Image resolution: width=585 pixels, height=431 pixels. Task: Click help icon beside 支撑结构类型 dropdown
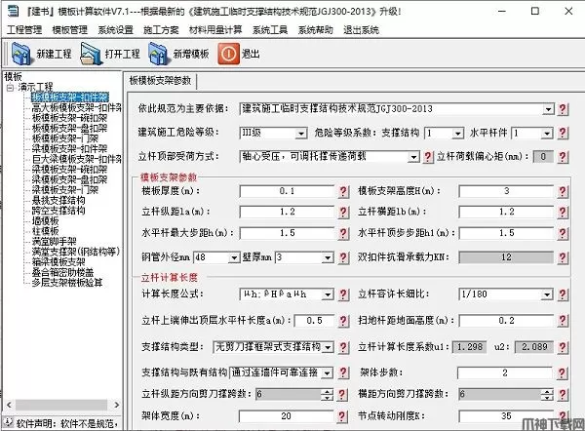pyautogui.click(x=343, y=347)
